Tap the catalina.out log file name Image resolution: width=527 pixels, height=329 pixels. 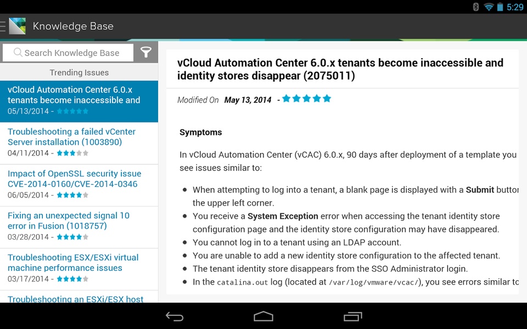pos(242,282)
